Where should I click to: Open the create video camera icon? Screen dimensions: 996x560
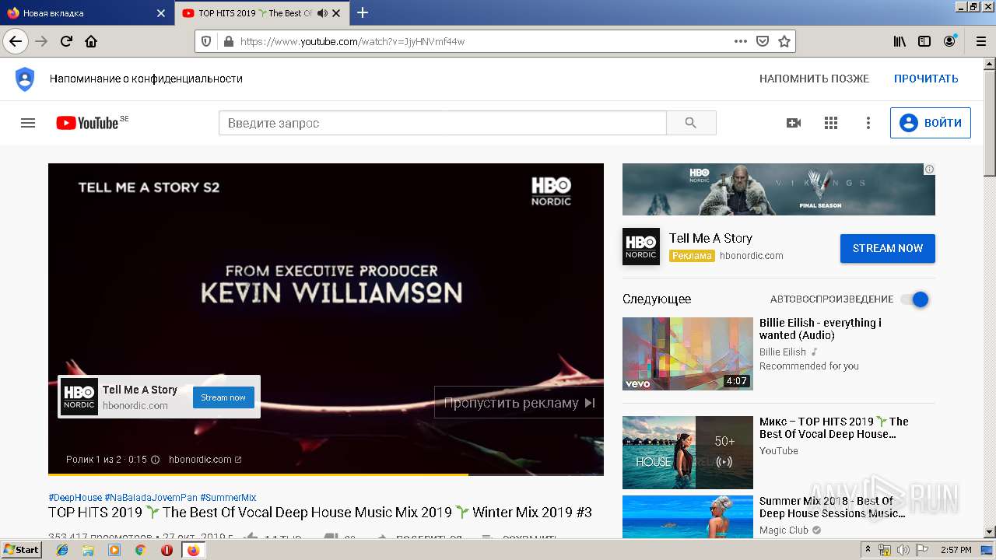[794, 123]
